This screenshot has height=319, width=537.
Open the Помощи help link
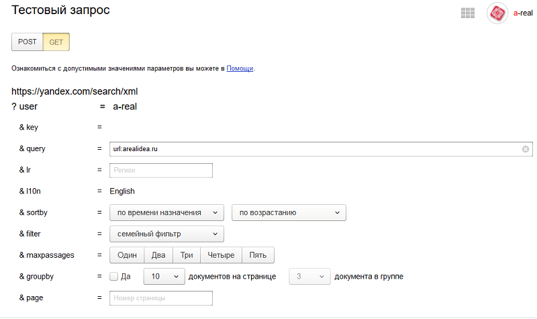click(240, 69)
